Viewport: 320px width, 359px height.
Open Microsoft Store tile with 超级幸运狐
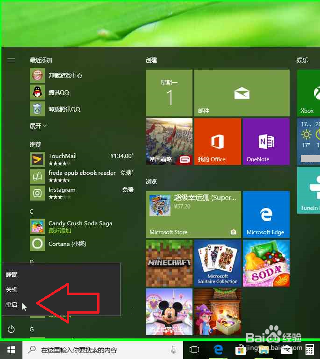(193, 215)
